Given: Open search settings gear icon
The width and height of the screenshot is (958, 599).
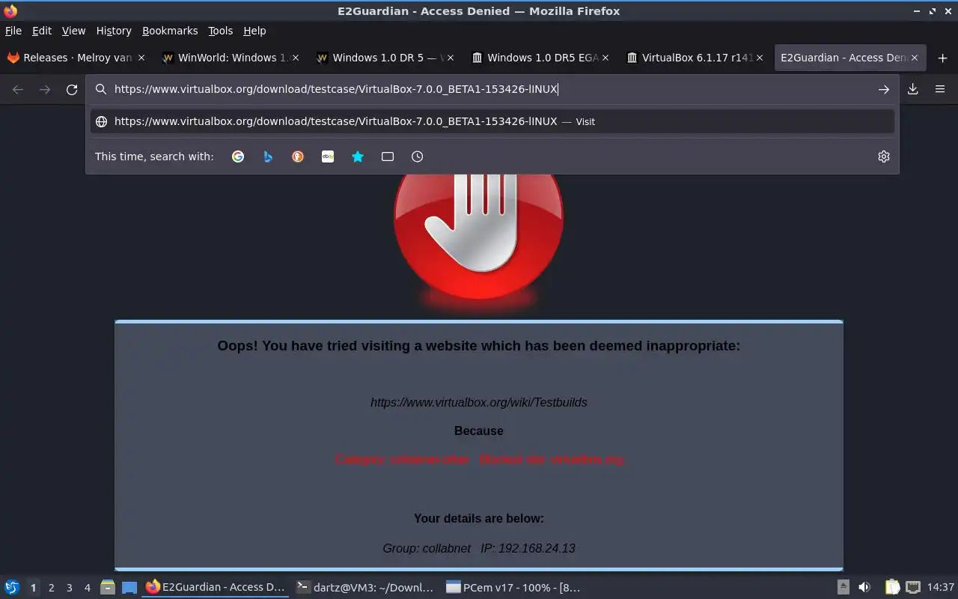Looking at the screenshot, I should pos(884,156).
